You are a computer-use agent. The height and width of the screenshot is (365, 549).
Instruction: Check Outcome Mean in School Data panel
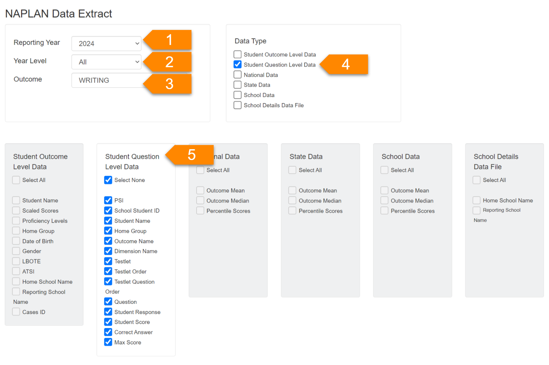[384, 190]
